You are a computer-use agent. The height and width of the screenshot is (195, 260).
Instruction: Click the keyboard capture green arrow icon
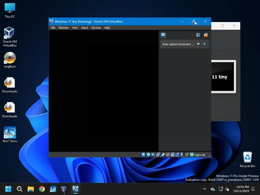coord(192,155)
